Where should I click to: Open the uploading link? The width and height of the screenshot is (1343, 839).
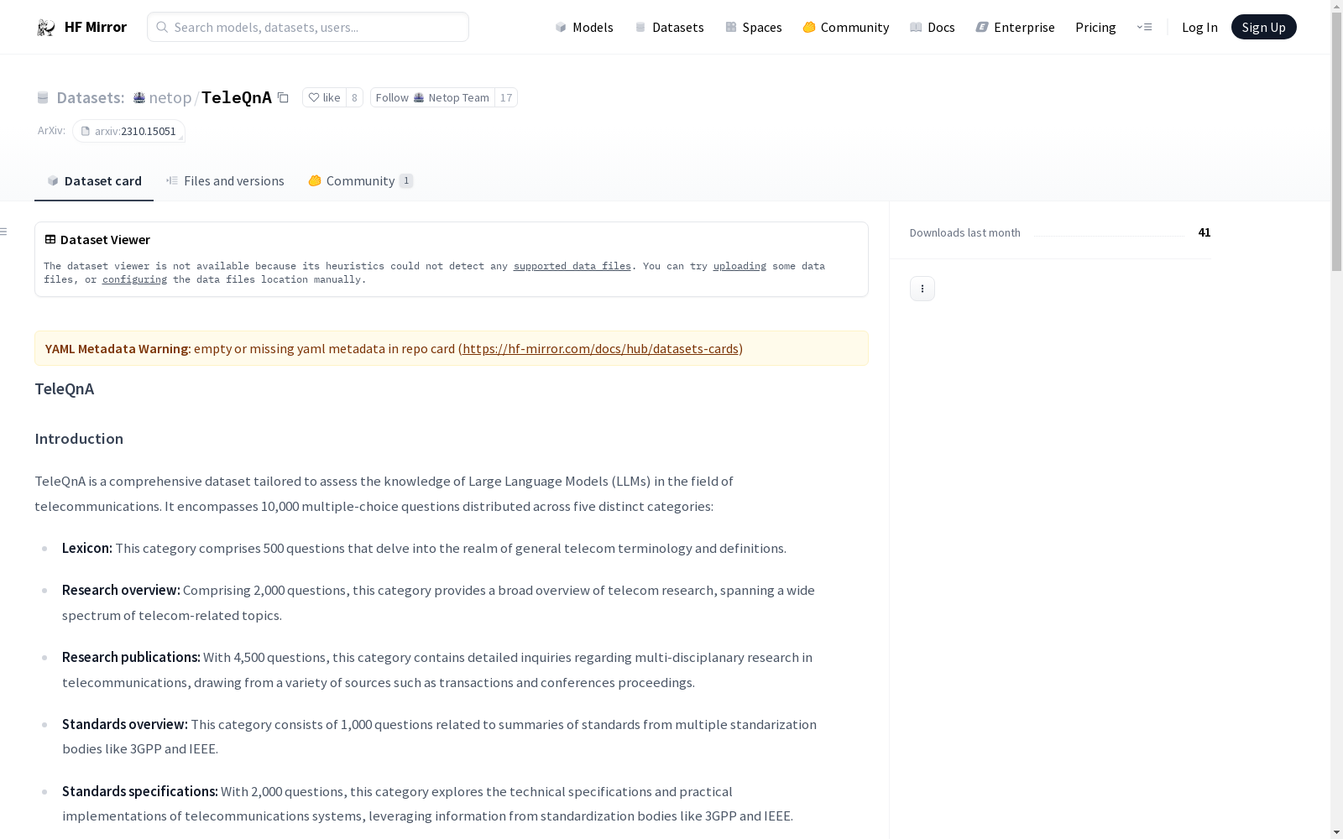pos(739,266)
